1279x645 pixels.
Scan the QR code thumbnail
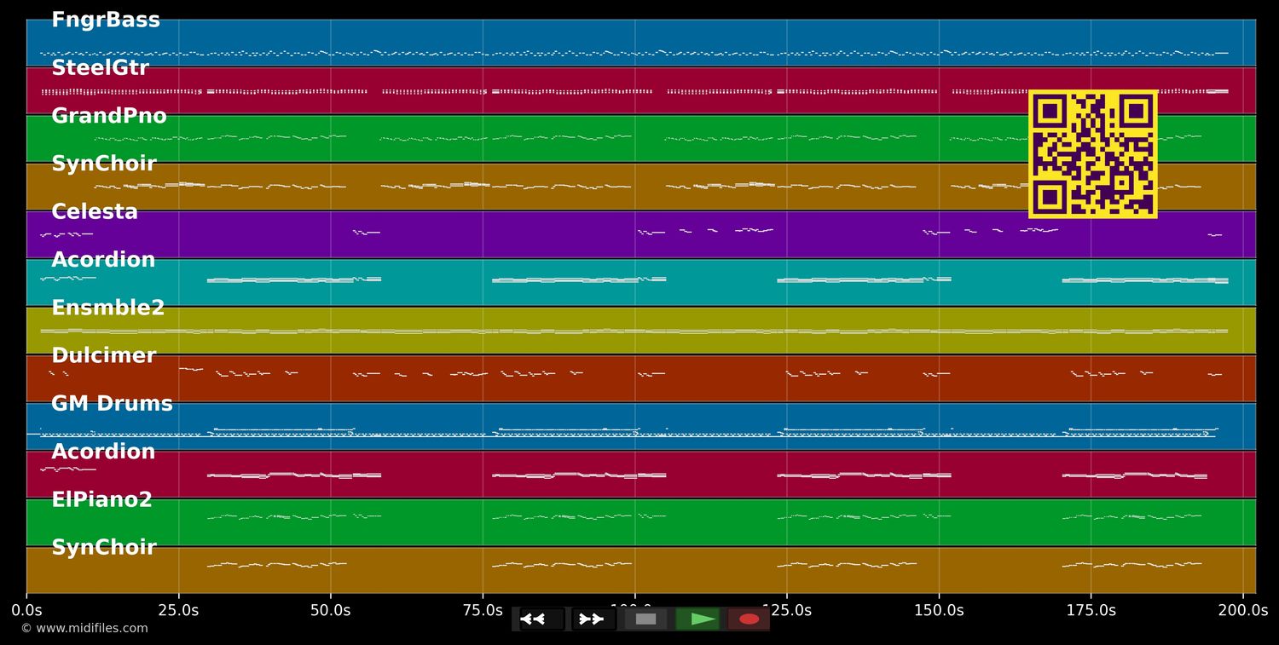tap(1093, 154)
